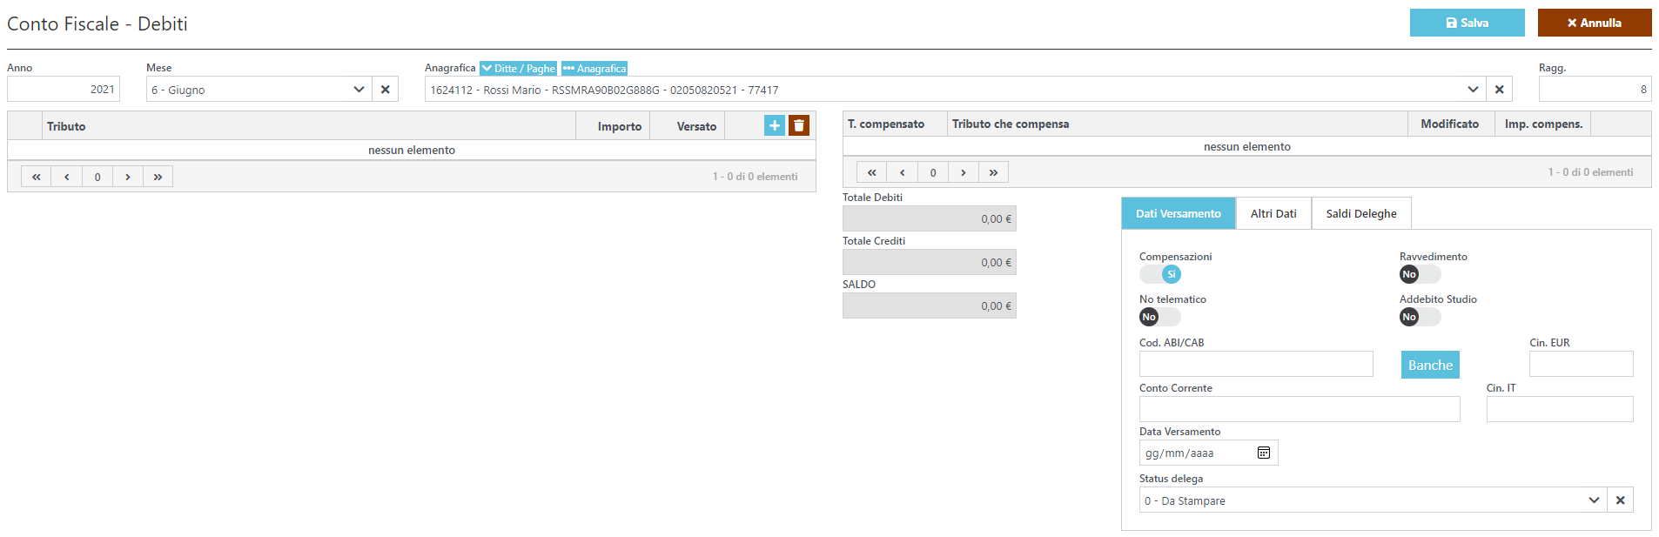The height and width of the screenshot is (537, 1659).
Task: Click the Salva button
Action: point(1468,23)
